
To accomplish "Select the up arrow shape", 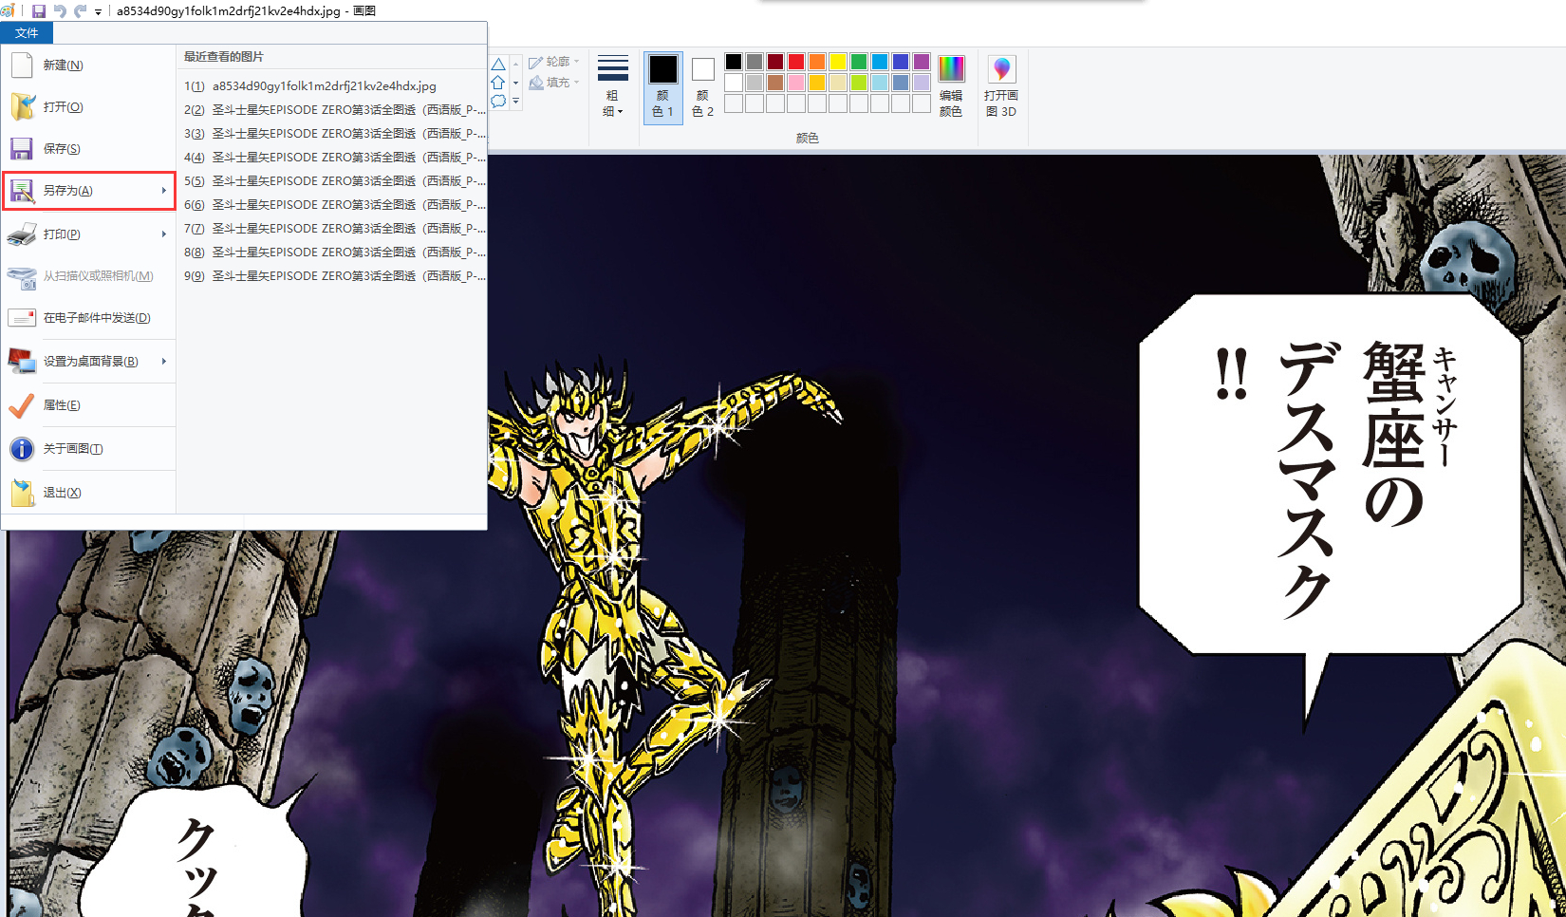I will (498, 83).
